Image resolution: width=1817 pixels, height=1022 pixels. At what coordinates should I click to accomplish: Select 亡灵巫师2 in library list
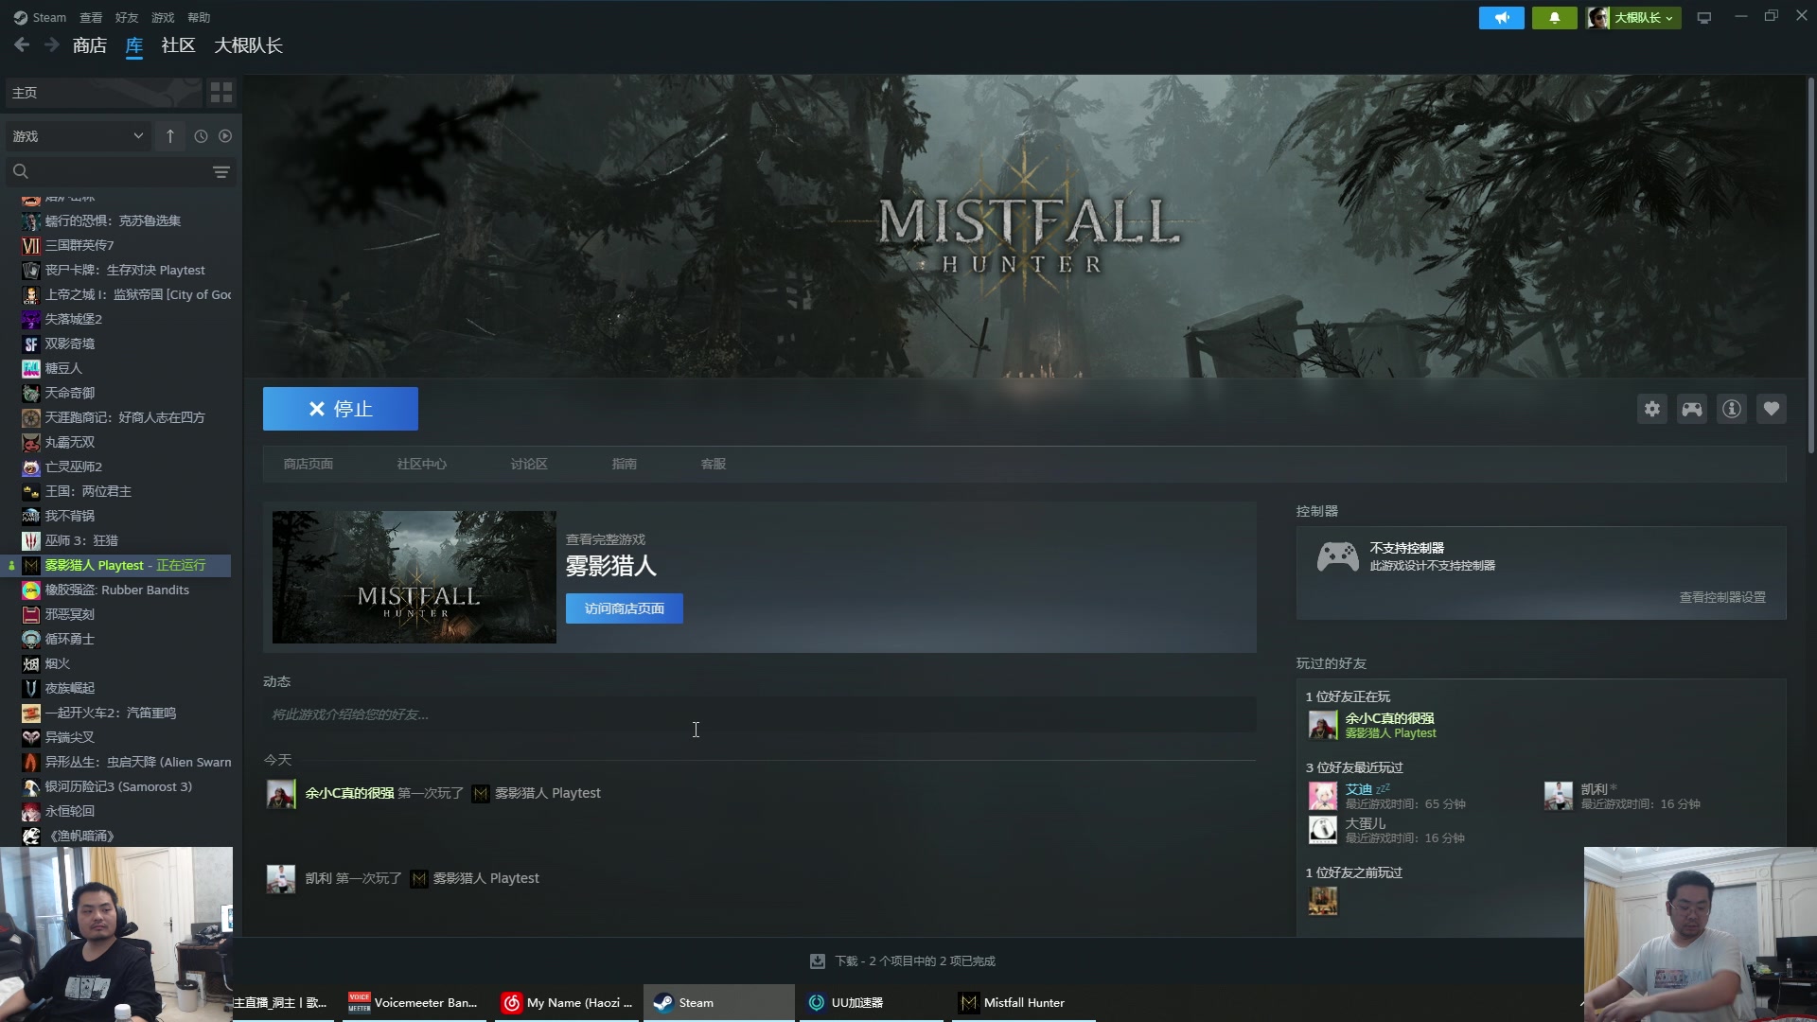click(x=117, y=467)
